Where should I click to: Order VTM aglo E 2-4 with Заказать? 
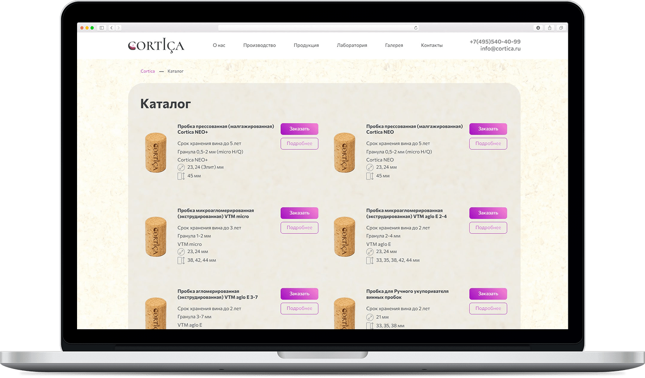tap(488, 213)
